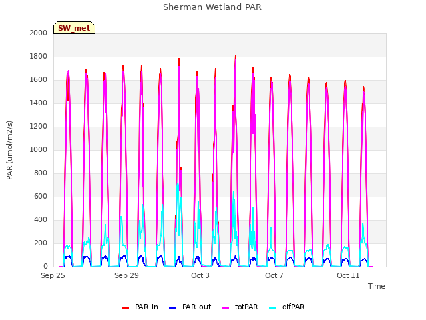Viewport: 426px width, 320px height.
Task: Click the 1600 y-axis tick label
Action: pyautogui.click(x=39, y=80)
